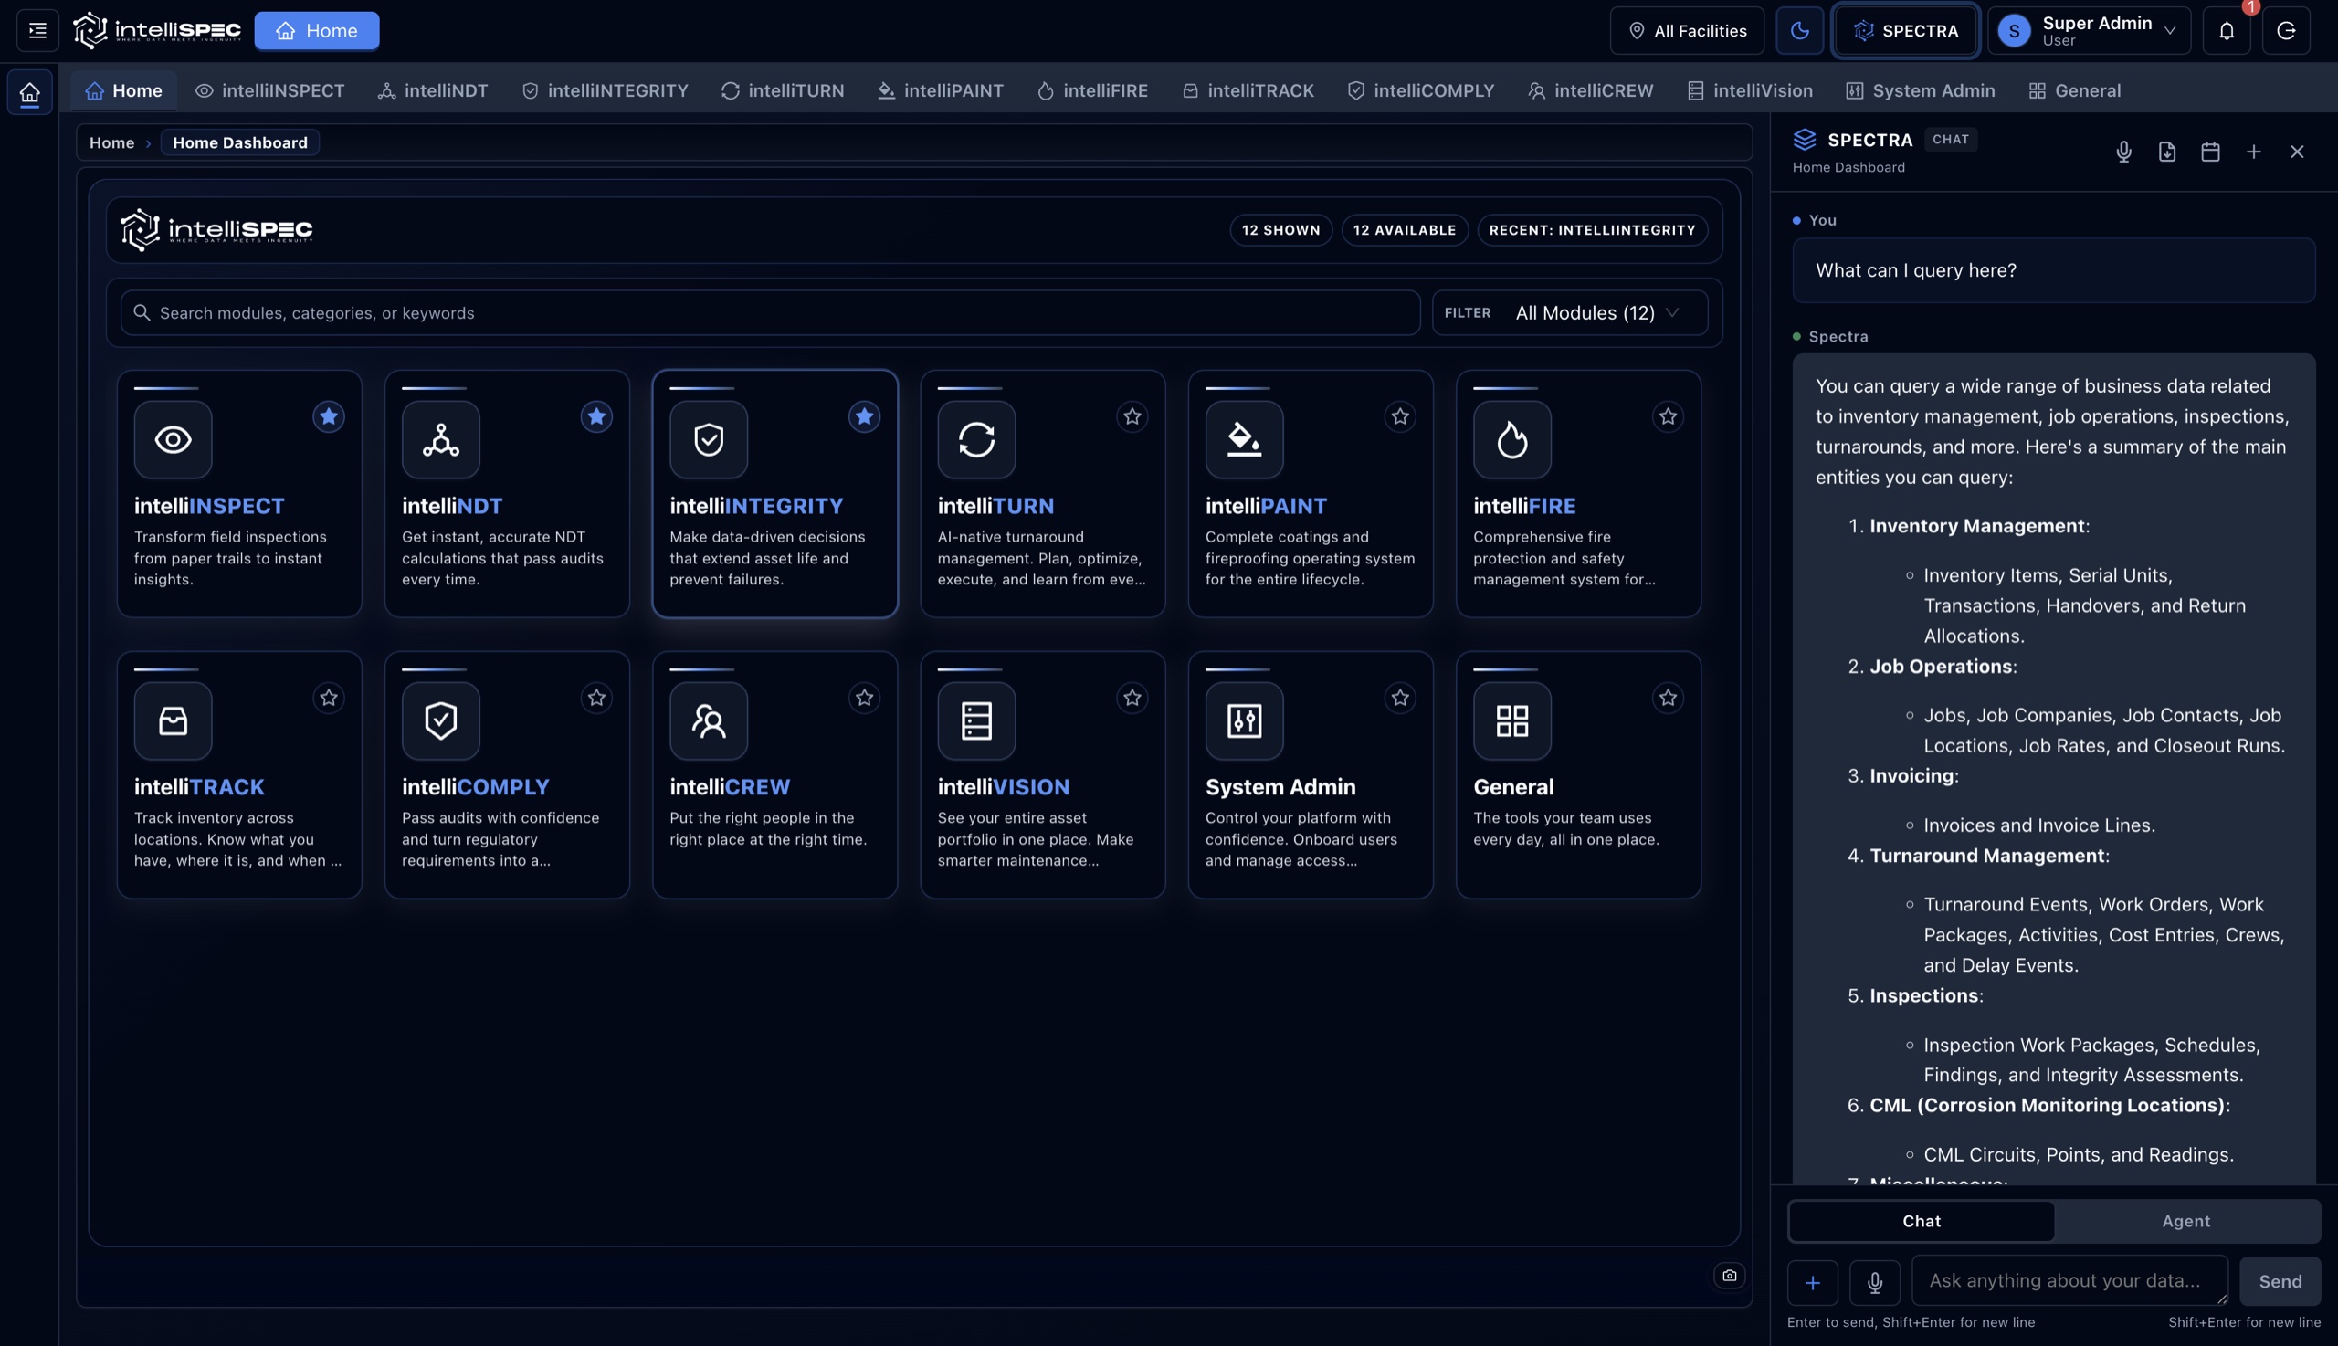This screenshot has width=2338, height=1346.
Task: Click the SPECTRA button in top bar
Action: [1905, 30]
